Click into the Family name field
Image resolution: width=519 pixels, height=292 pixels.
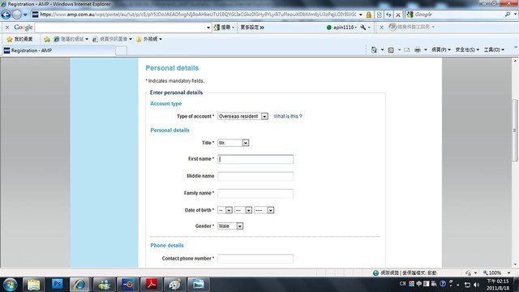pyautogui.click(x=255, y=193)
